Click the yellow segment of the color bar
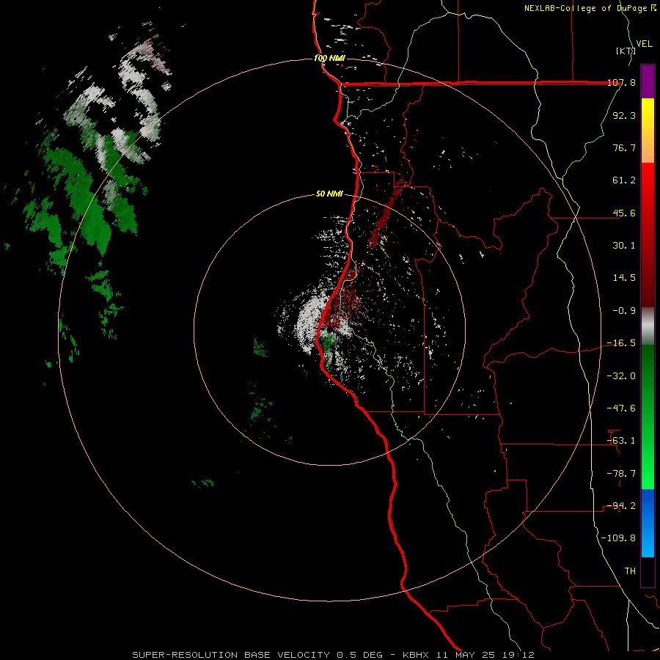The width and height of the screenshot is (660, 660). click(648, 114)
